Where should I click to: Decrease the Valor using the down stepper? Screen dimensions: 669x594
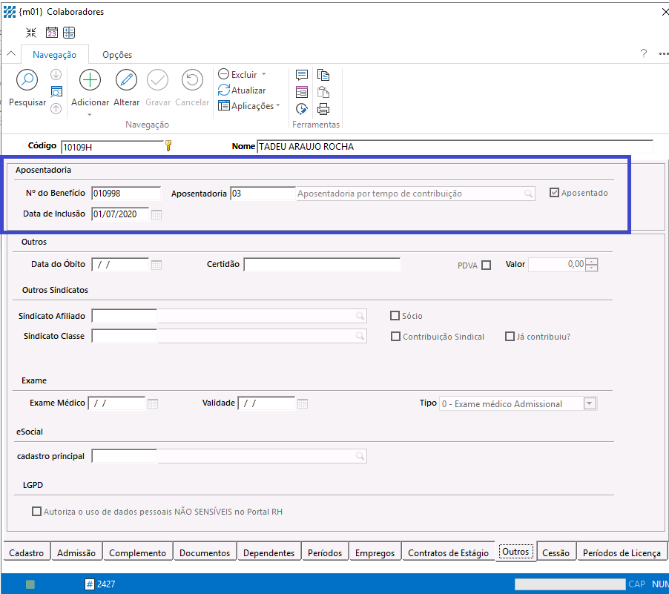tap(591, 268)
